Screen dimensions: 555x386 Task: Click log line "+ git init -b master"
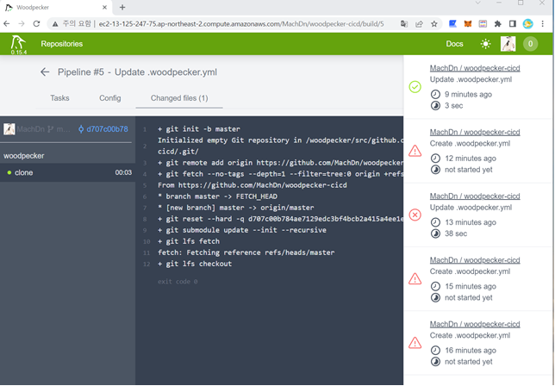(x=199, y=129)
